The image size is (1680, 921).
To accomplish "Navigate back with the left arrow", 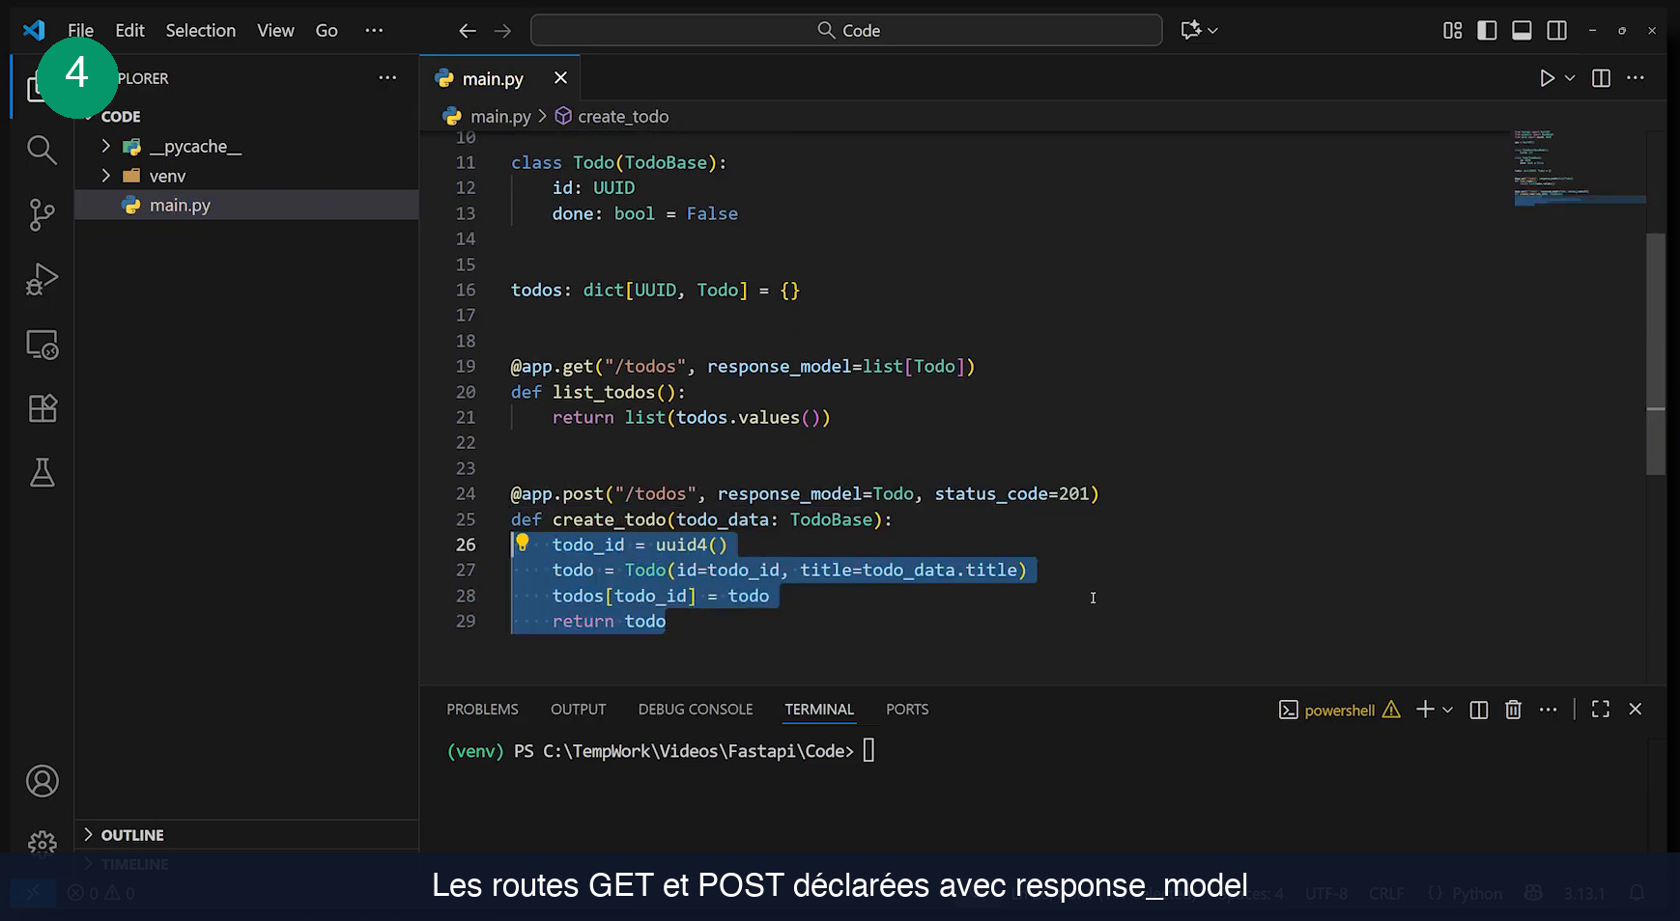I will click(468, 31).
